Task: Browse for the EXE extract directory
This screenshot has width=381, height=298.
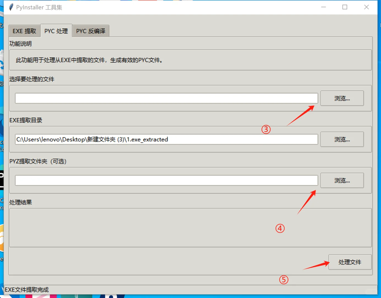Action: (x=342, y=139)
